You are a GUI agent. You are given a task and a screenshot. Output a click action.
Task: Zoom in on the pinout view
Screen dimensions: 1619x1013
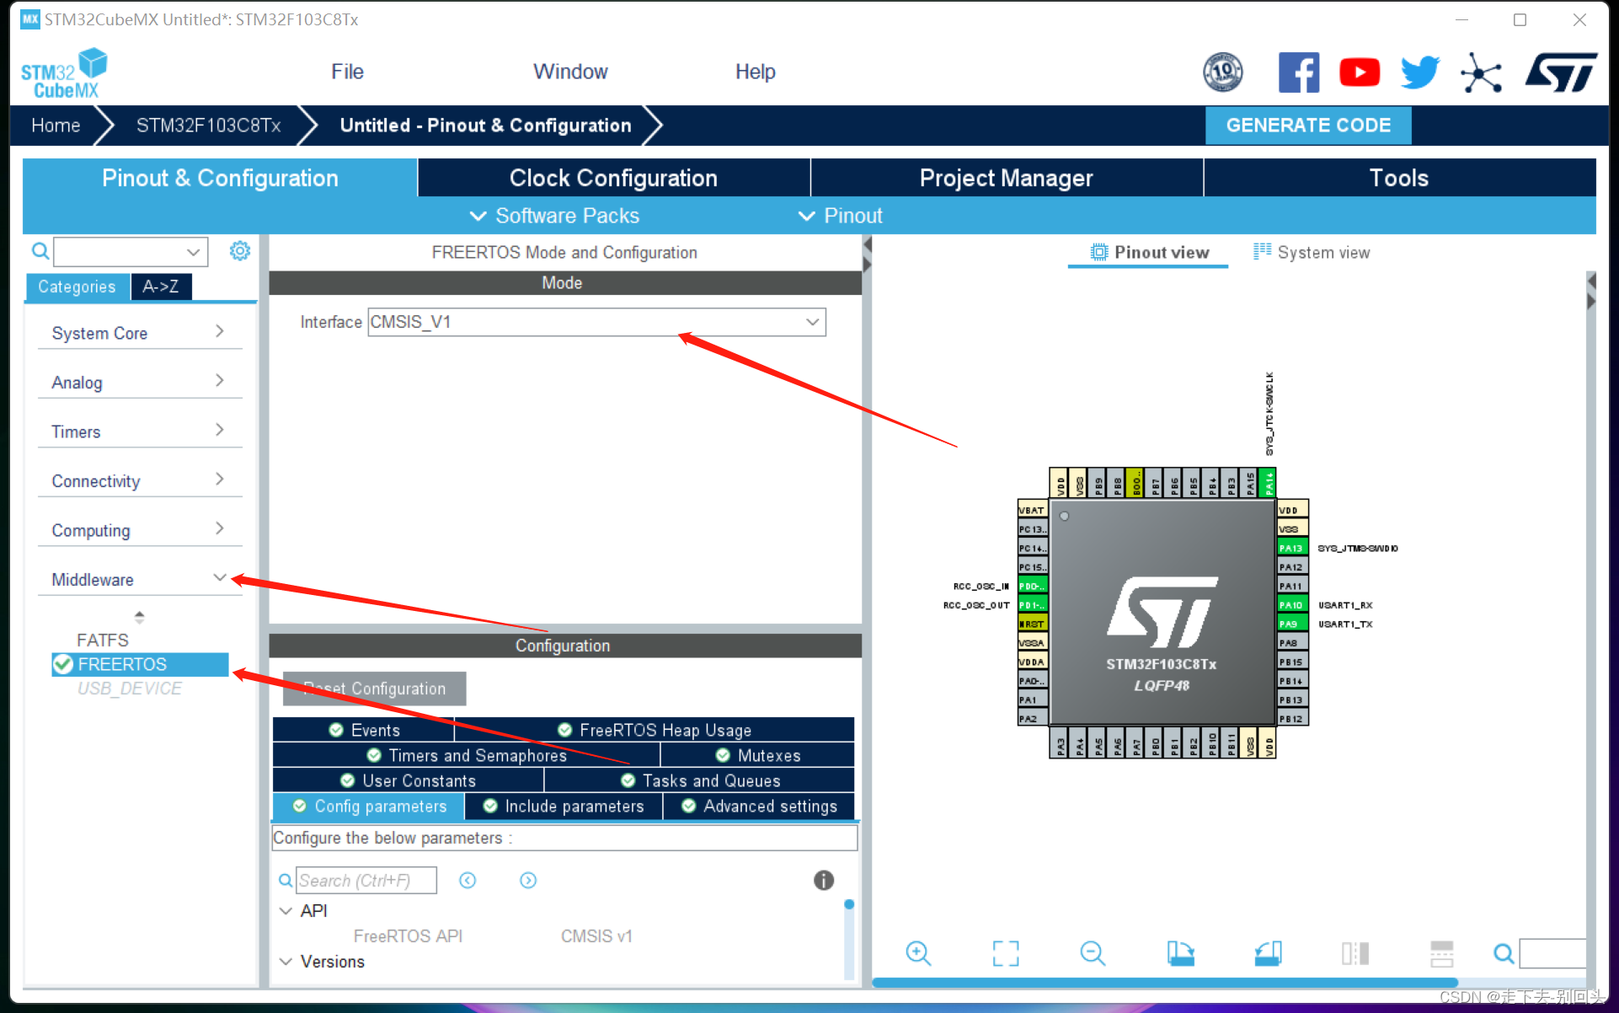point(918,953)
